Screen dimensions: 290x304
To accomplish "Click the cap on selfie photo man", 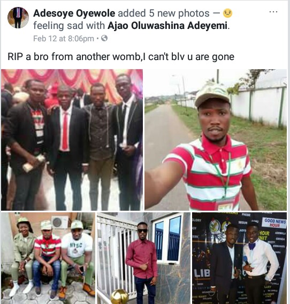I will (x=212, y=94).
